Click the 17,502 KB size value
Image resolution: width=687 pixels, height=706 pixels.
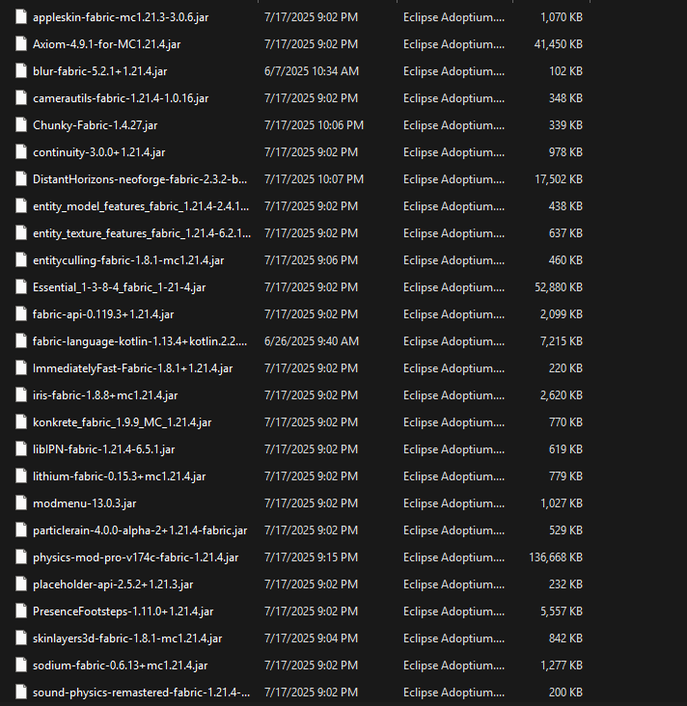click(559, 179)
